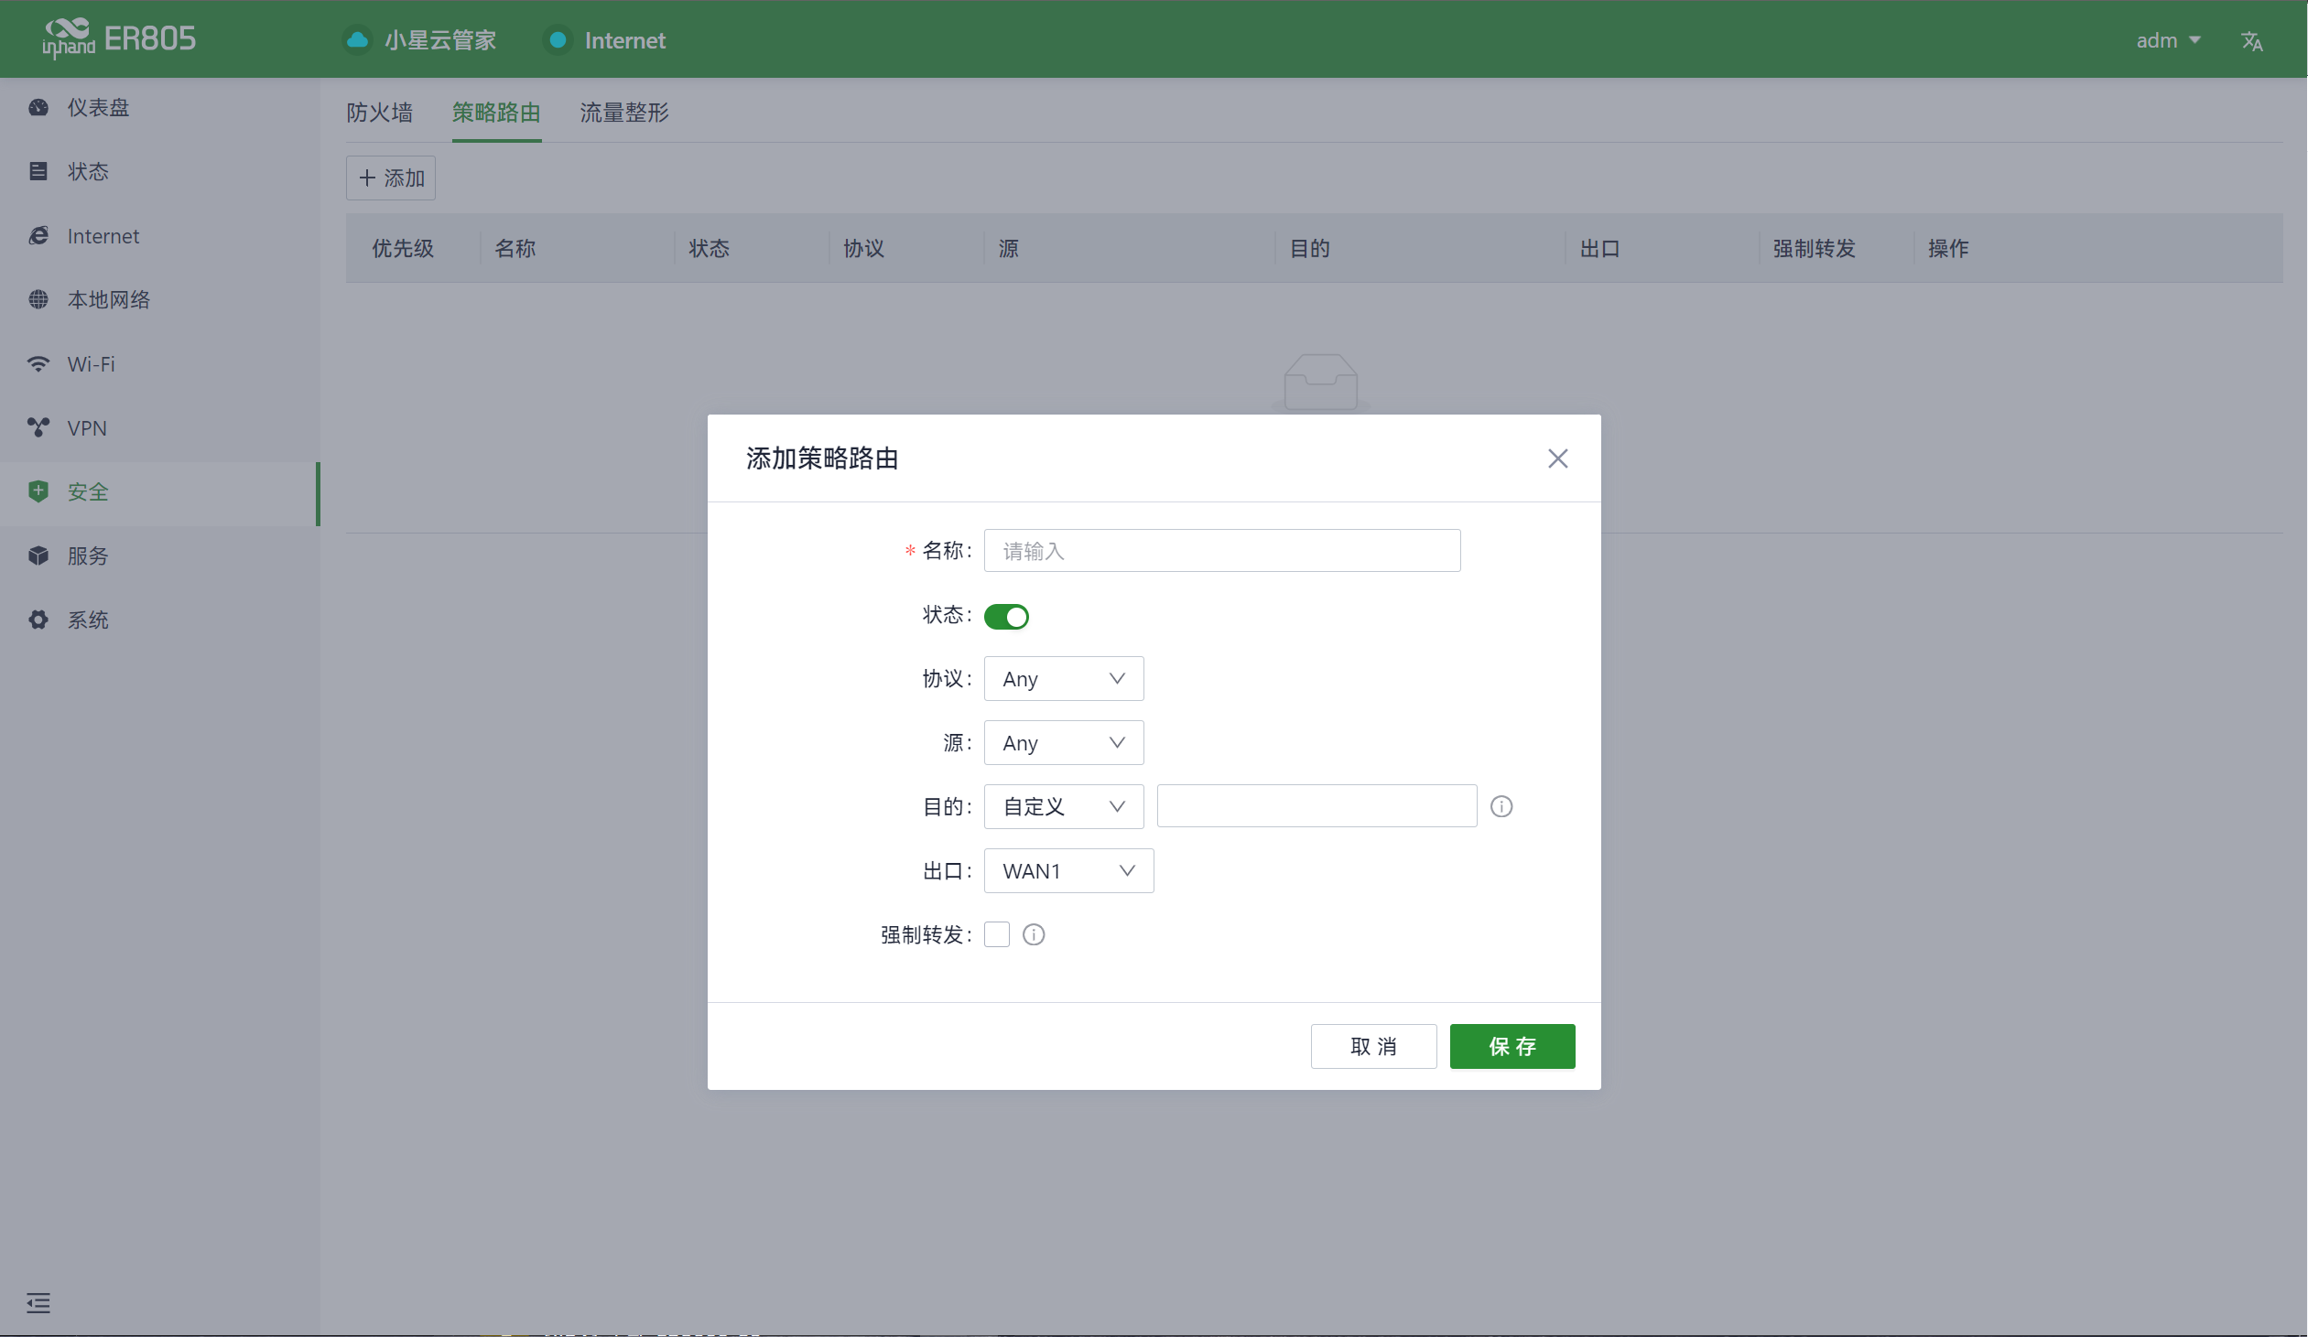
Task: Enable the 强制转发 checkbox
Action: click(x=996, y=935)
